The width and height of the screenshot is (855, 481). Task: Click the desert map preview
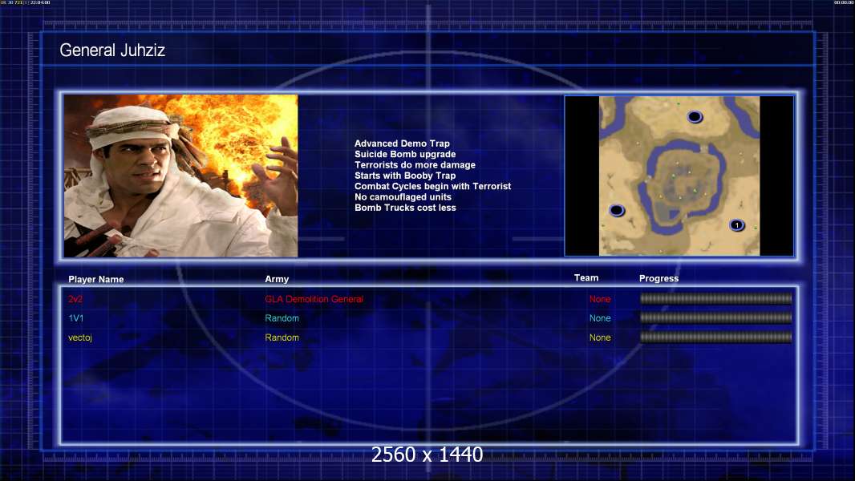click(679, 176)
